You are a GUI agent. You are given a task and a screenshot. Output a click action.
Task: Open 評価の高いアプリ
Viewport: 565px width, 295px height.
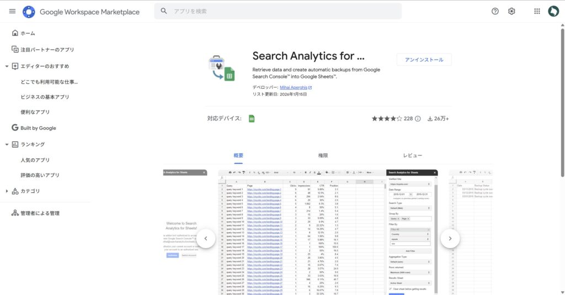pyautogui.click(x=40, y=175)
